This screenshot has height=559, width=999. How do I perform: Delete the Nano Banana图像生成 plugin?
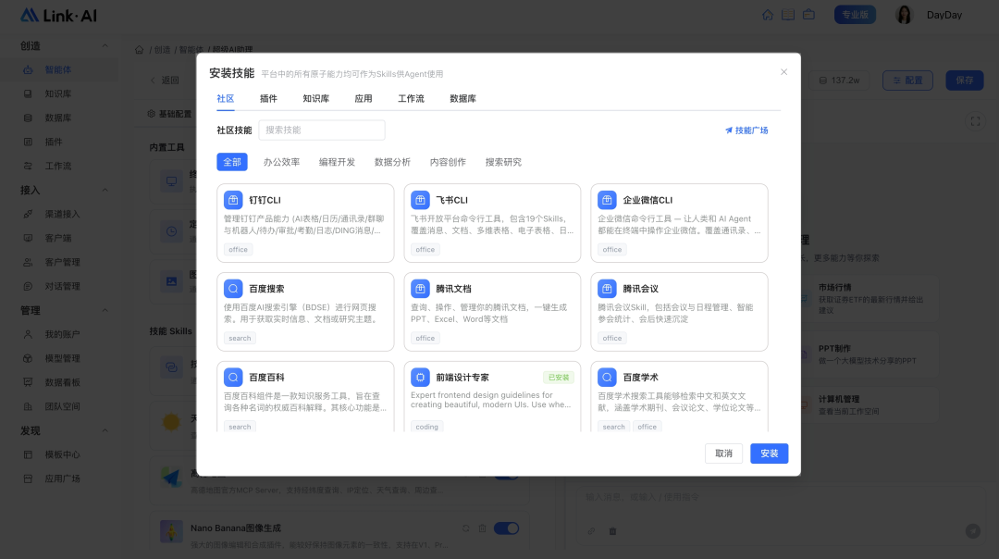pyautogui.click(x=482, y=528)
